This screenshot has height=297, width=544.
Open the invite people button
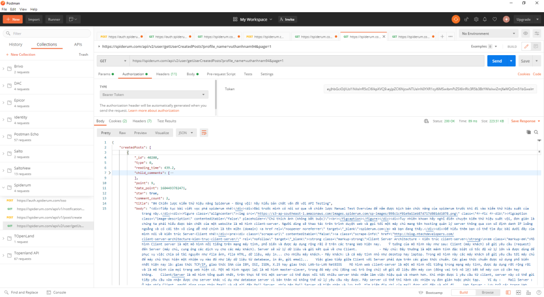tap(287, 20)
